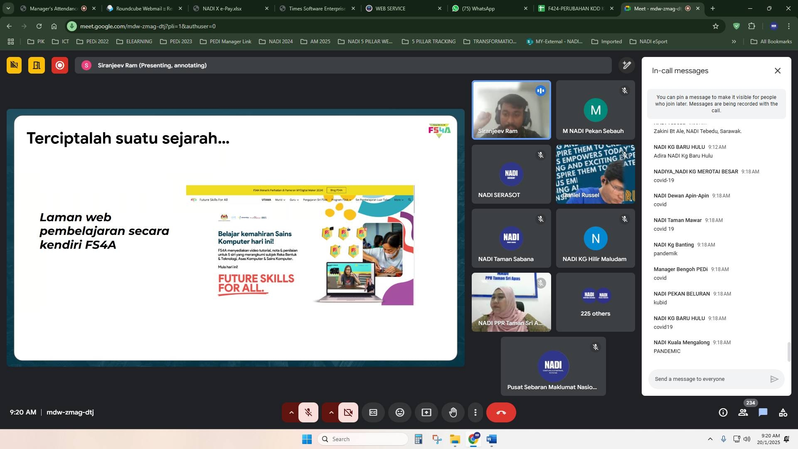
Task: Reload the Meet page
Action: coord(39,26)
